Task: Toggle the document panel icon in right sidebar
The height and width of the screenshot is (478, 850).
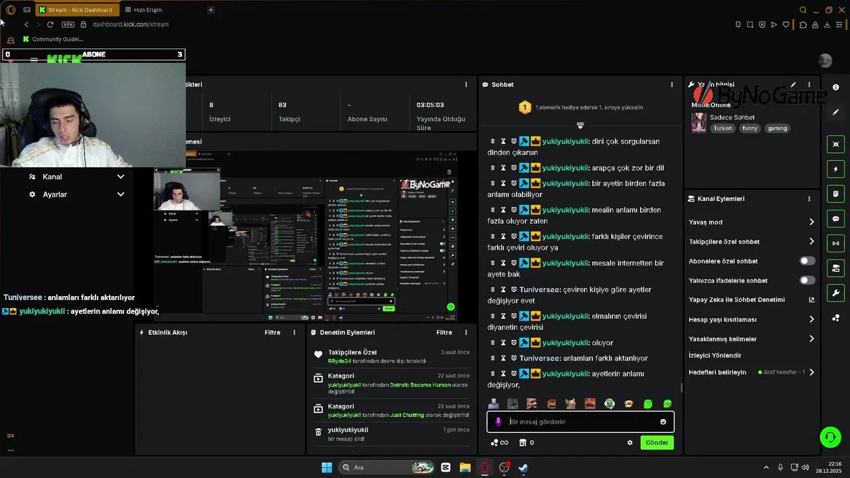Action: (x=836, y=194)
